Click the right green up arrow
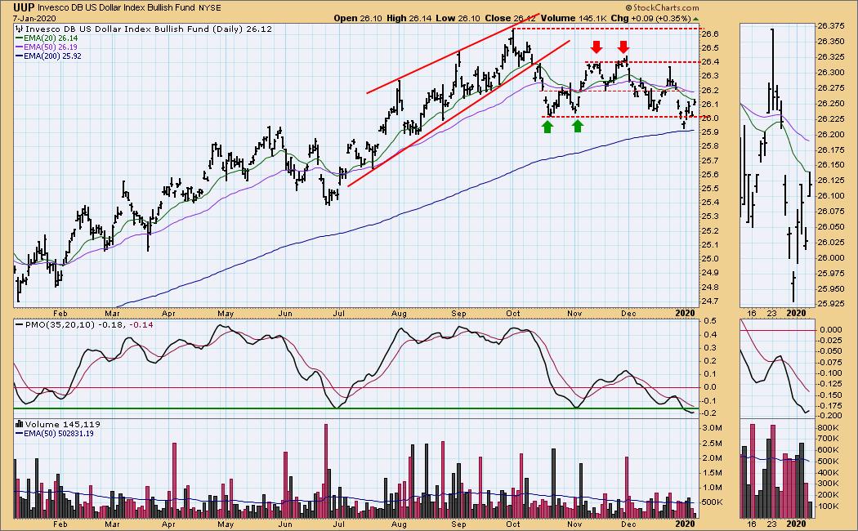This screenshot has height=531, width=858. tap(577, 126)
